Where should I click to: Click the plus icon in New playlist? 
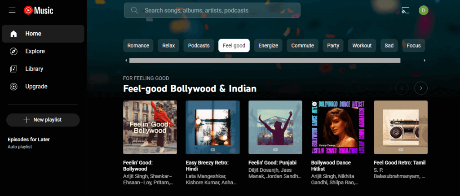(x=27, y=120)
